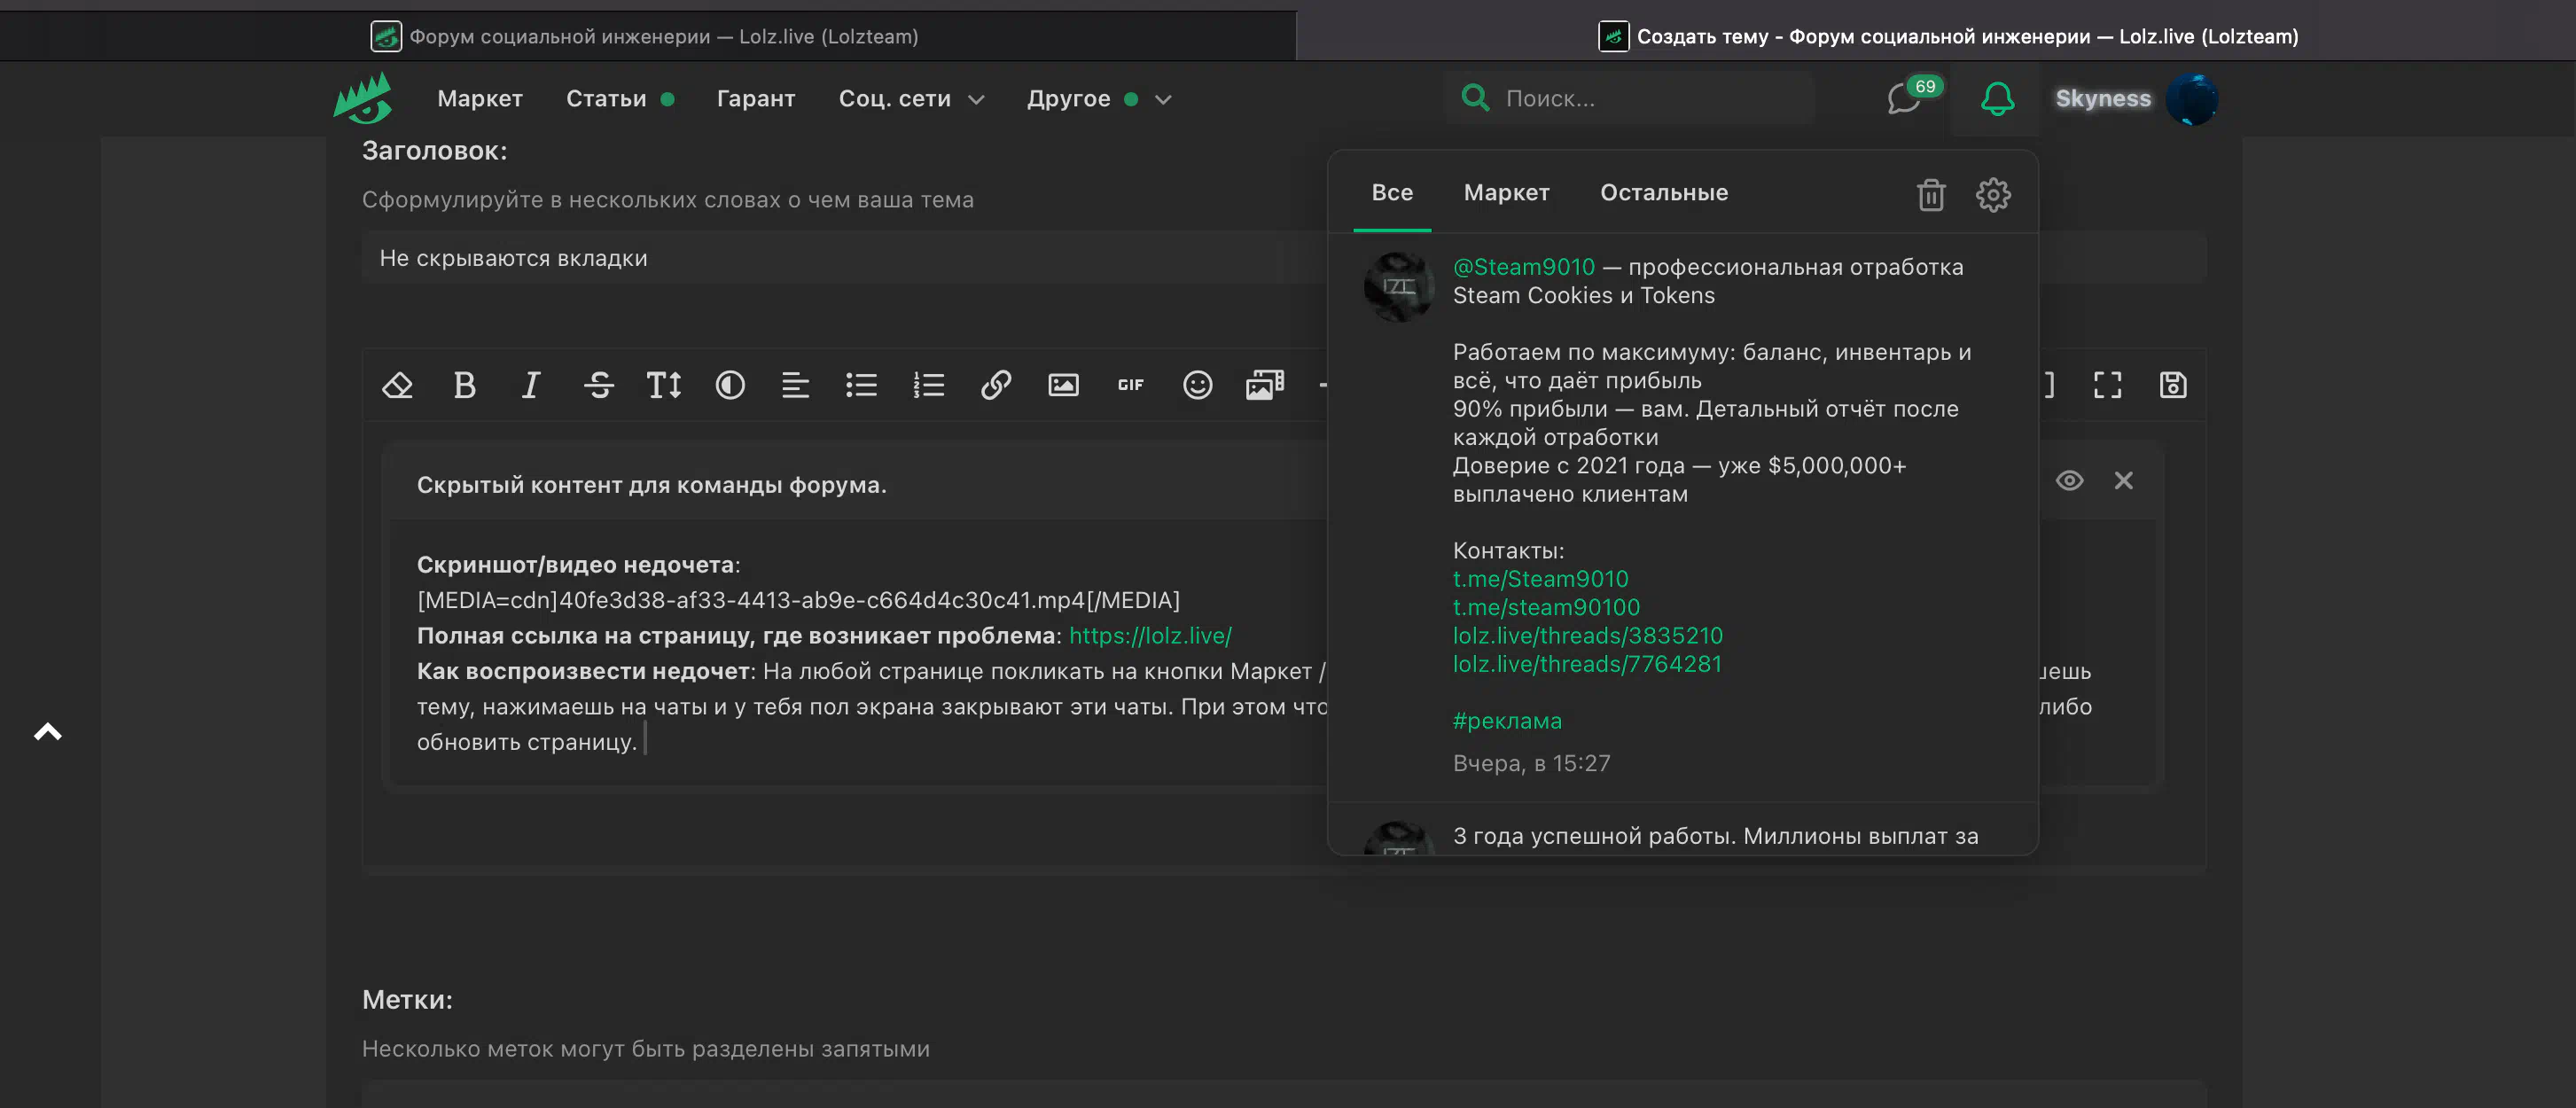Click the save draft floppy icon
The width and height of the screenshot is (2576, 1108).
click(2173, 385)
